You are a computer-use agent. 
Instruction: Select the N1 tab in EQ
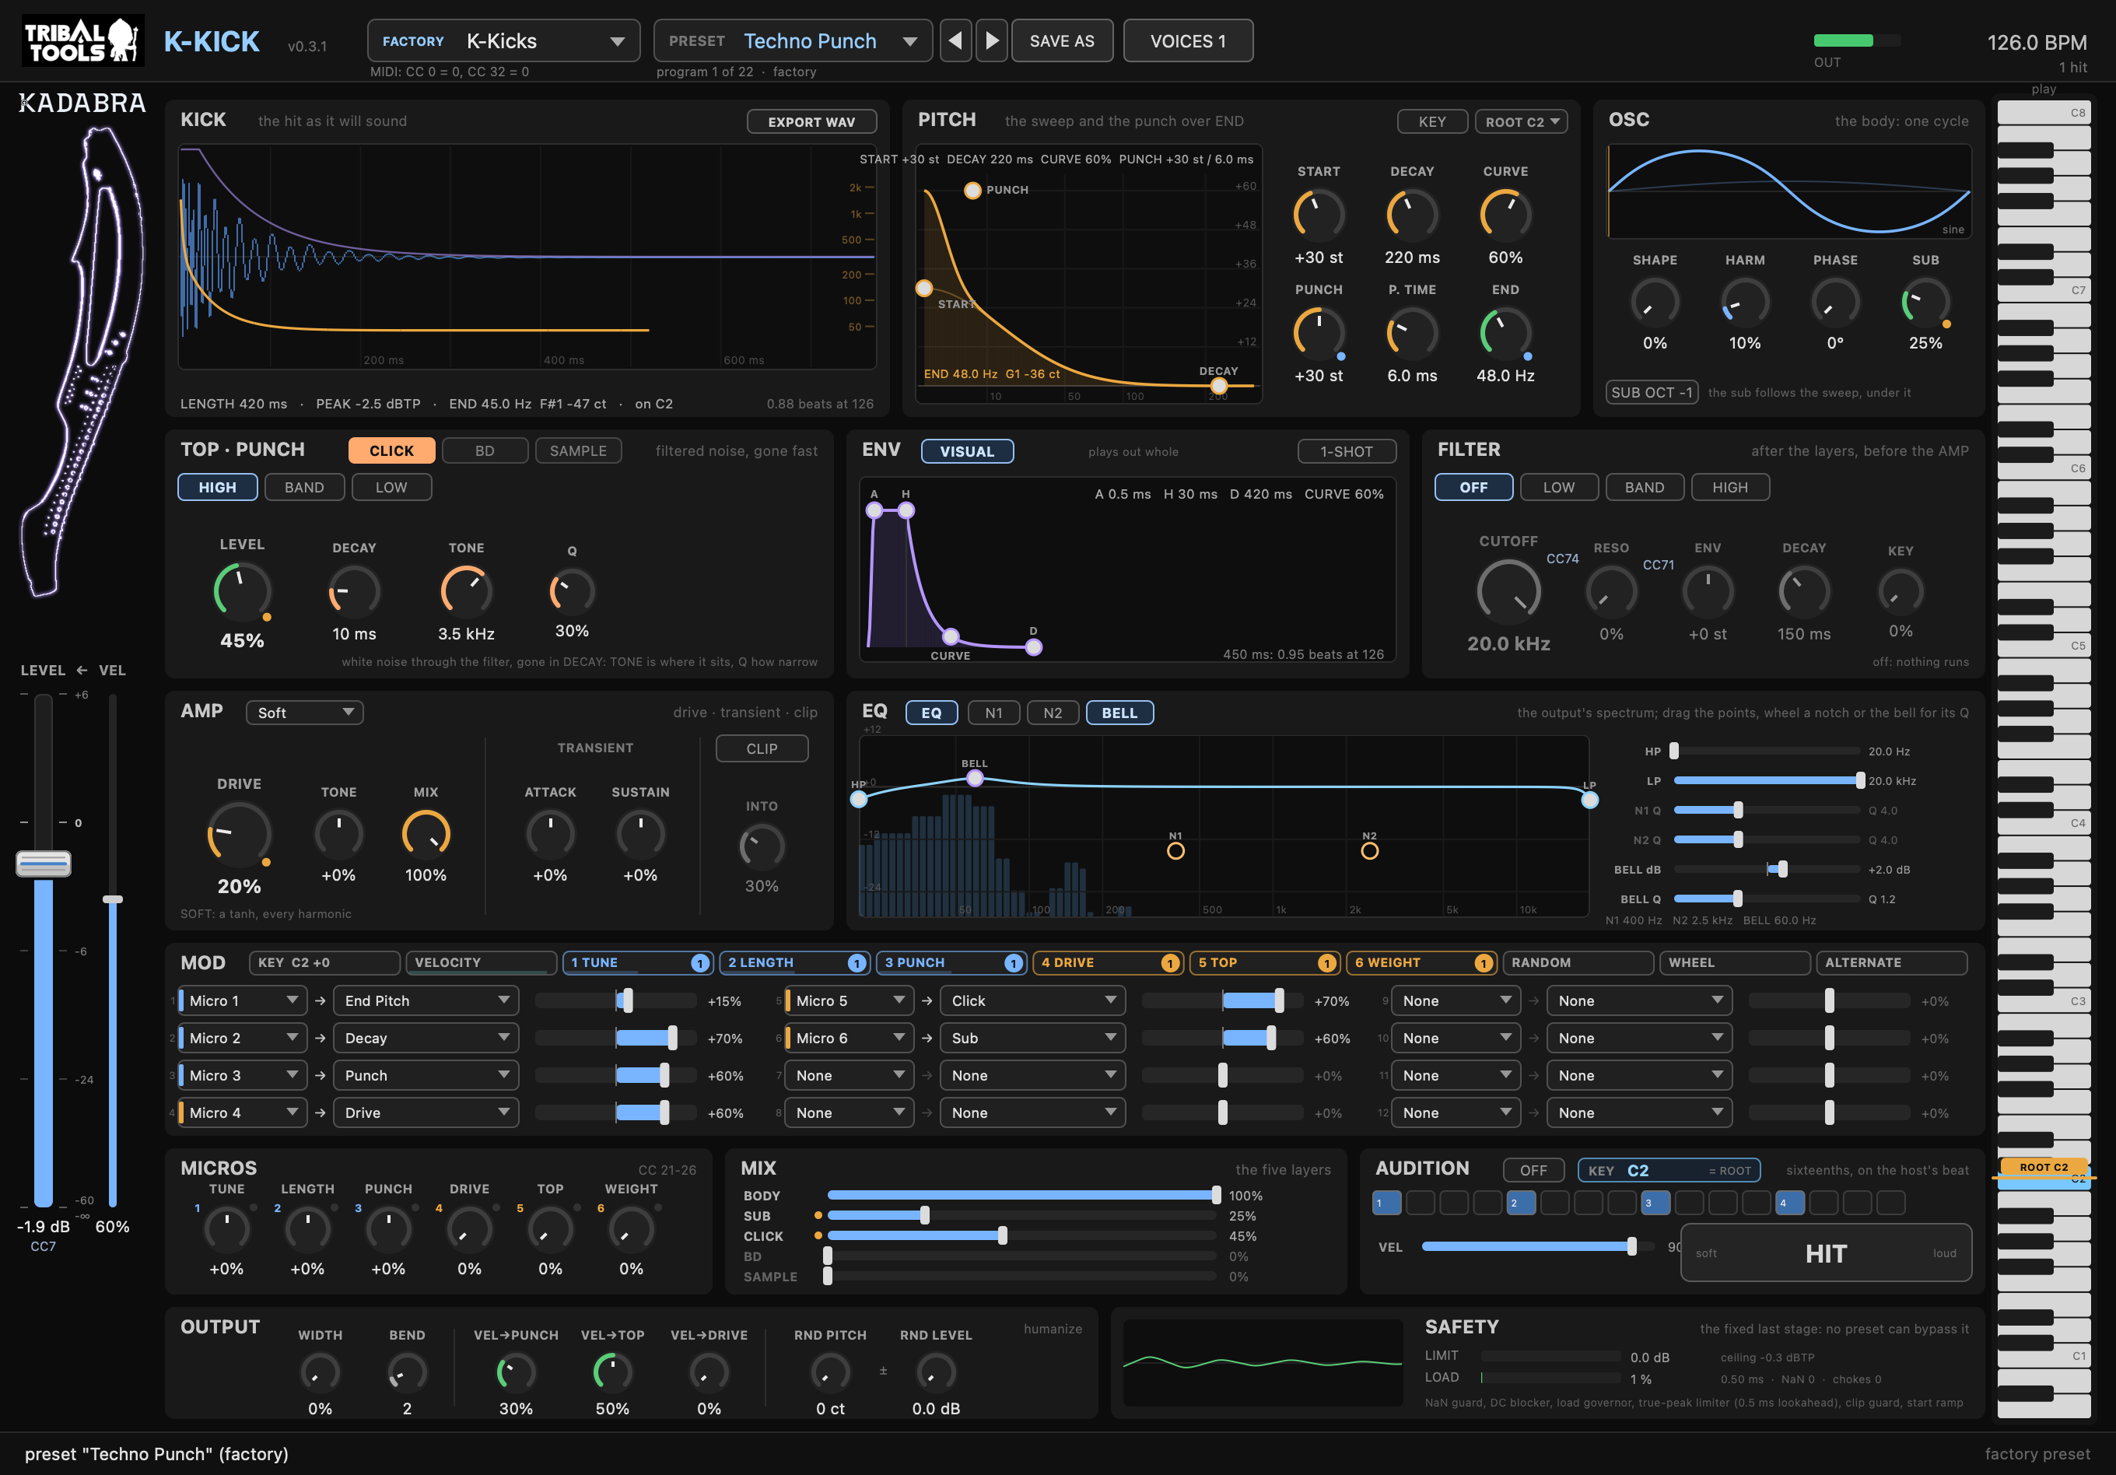coord(993,713)
